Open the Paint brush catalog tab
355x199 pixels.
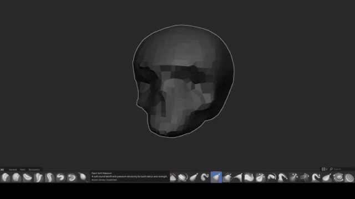[23, 170]
